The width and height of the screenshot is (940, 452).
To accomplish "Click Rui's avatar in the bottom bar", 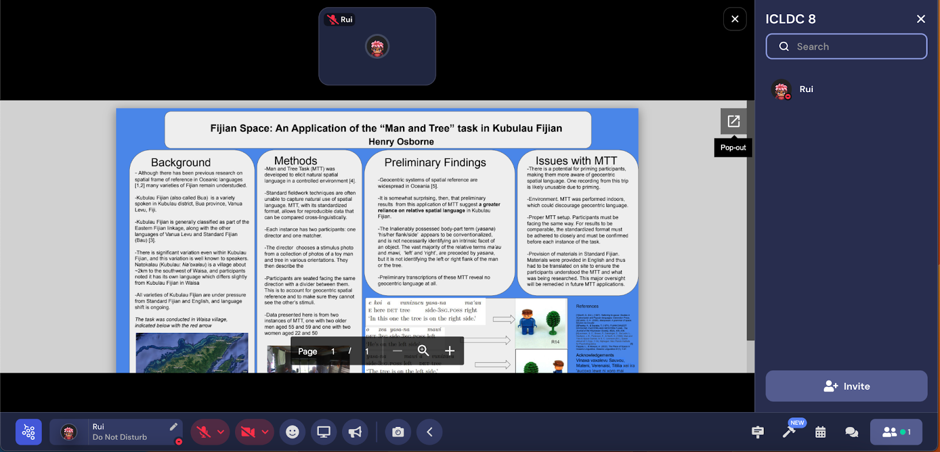I will [x=69, y=432].
